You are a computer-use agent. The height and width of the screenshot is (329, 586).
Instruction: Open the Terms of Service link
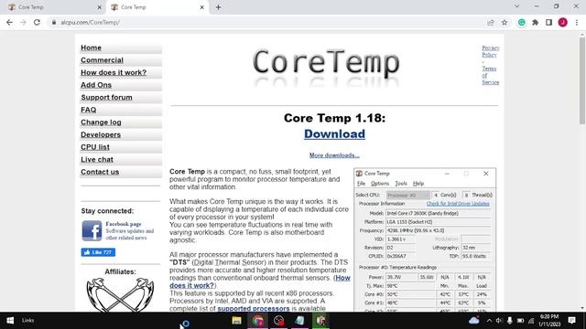pyautogui.click(x=491, y=75)
